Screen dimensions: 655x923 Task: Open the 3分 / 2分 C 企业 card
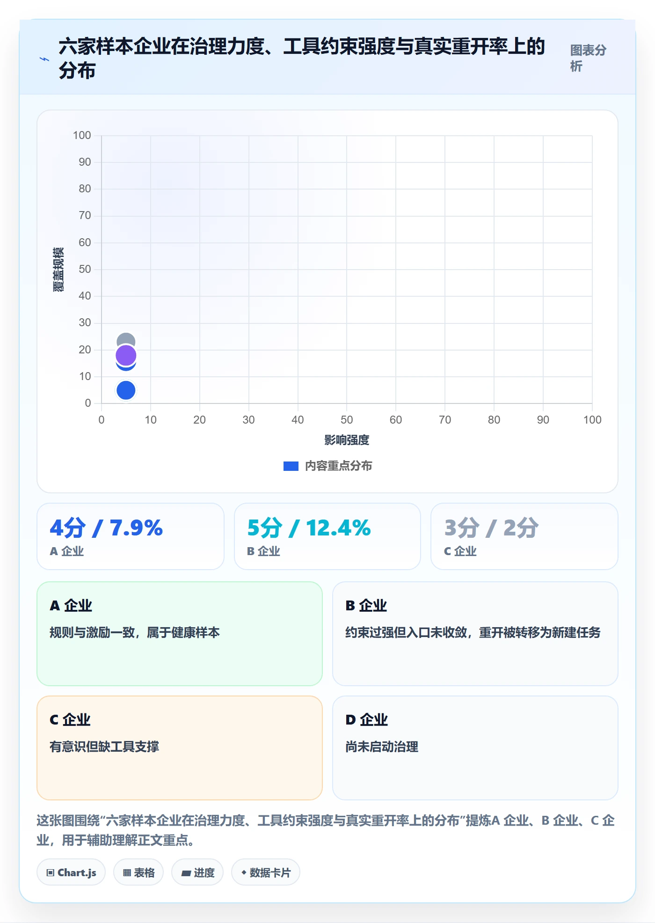(x=524, y=536)
